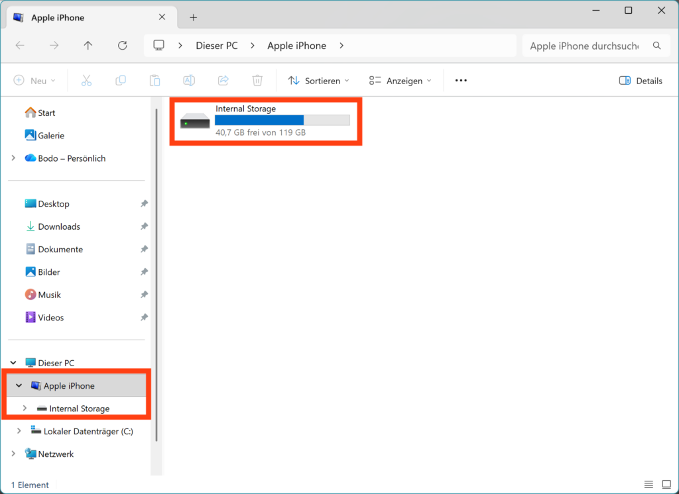Open the See more ellipsis menu
This screenshot has height=494, width=679.
click(460, 80)
